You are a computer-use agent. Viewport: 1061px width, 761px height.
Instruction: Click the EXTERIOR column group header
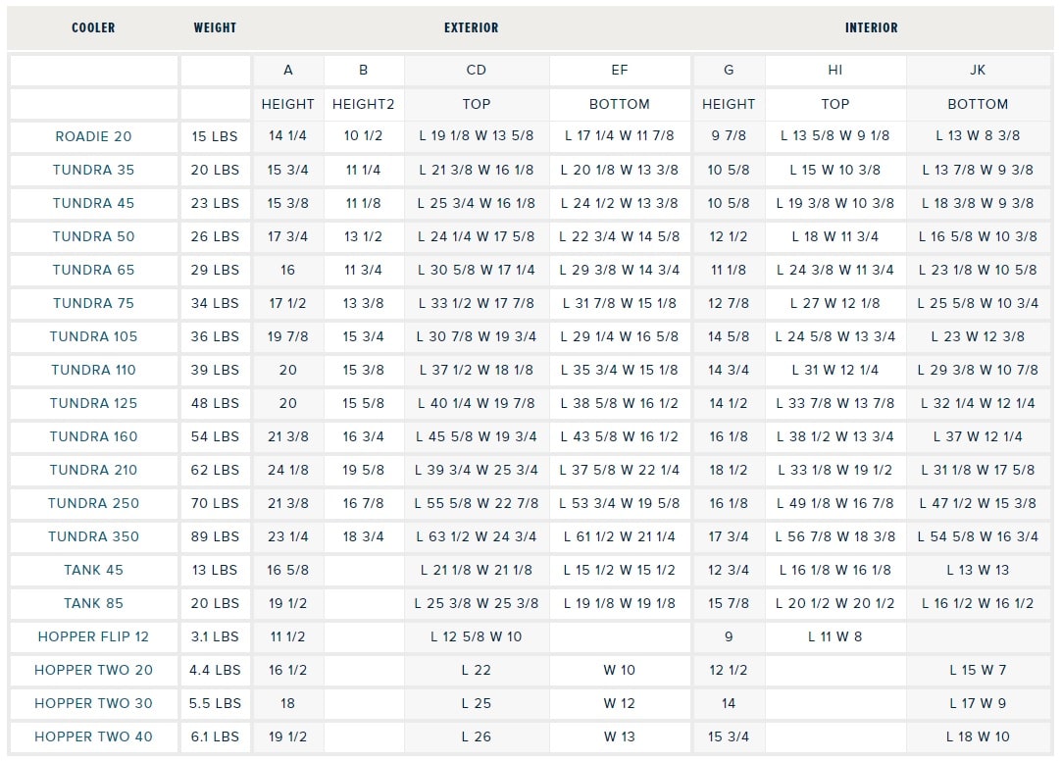pos(471,28)
